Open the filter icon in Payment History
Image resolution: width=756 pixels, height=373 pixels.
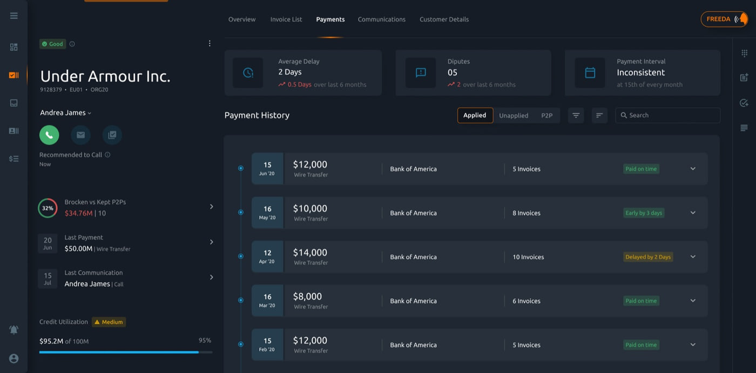tap(576, 115)
